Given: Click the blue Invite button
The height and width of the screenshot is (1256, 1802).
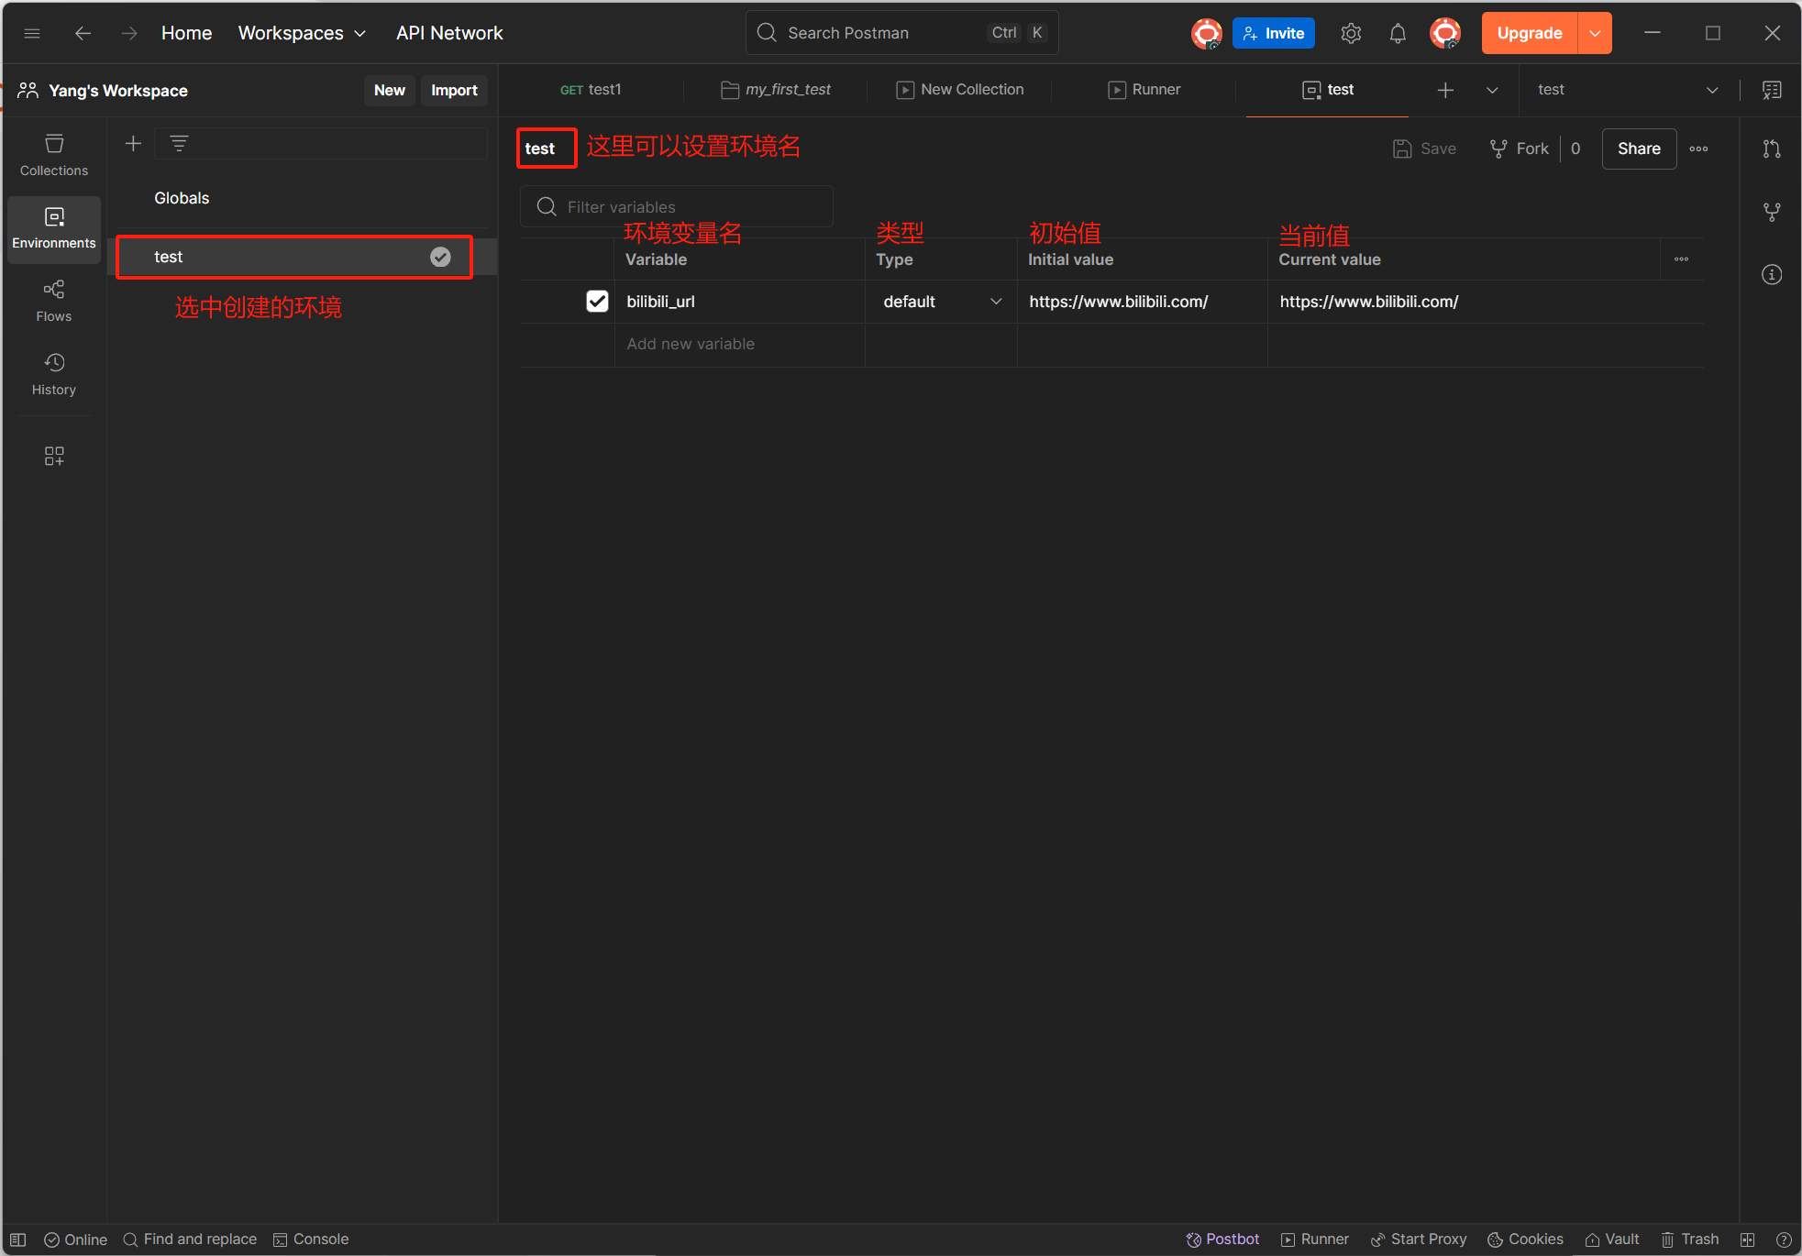Looking at the screenshot, I should click(1274, 33).
